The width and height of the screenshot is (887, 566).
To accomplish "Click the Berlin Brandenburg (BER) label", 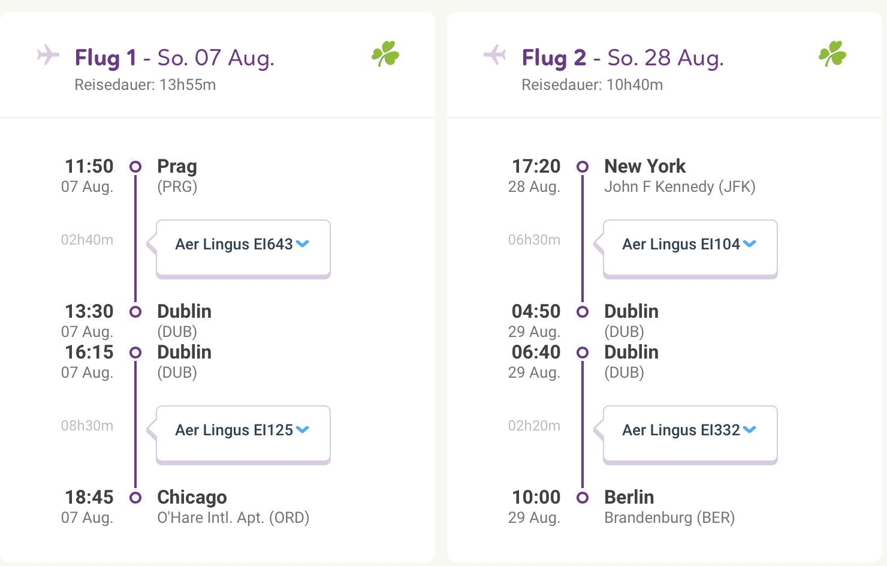I will (x=669, y=507).
